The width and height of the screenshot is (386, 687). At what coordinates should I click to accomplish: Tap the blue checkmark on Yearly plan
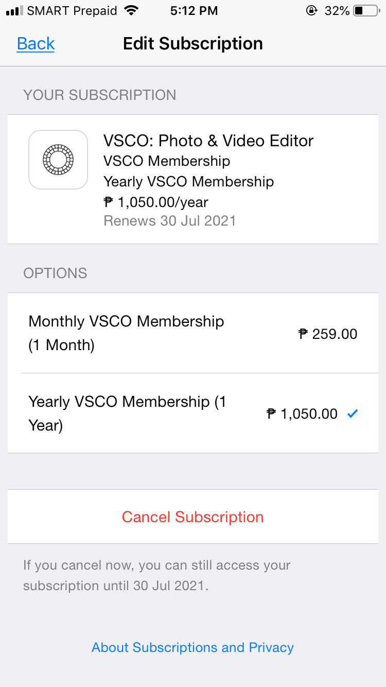click(x=352, y=414)
